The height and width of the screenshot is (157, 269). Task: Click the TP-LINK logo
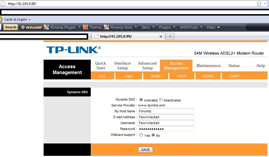click(73, 50)
